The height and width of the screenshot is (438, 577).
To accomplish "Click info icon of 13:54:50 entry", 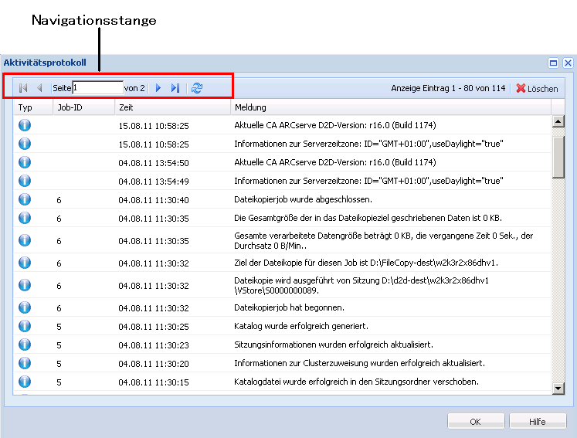I will point(25,162).
